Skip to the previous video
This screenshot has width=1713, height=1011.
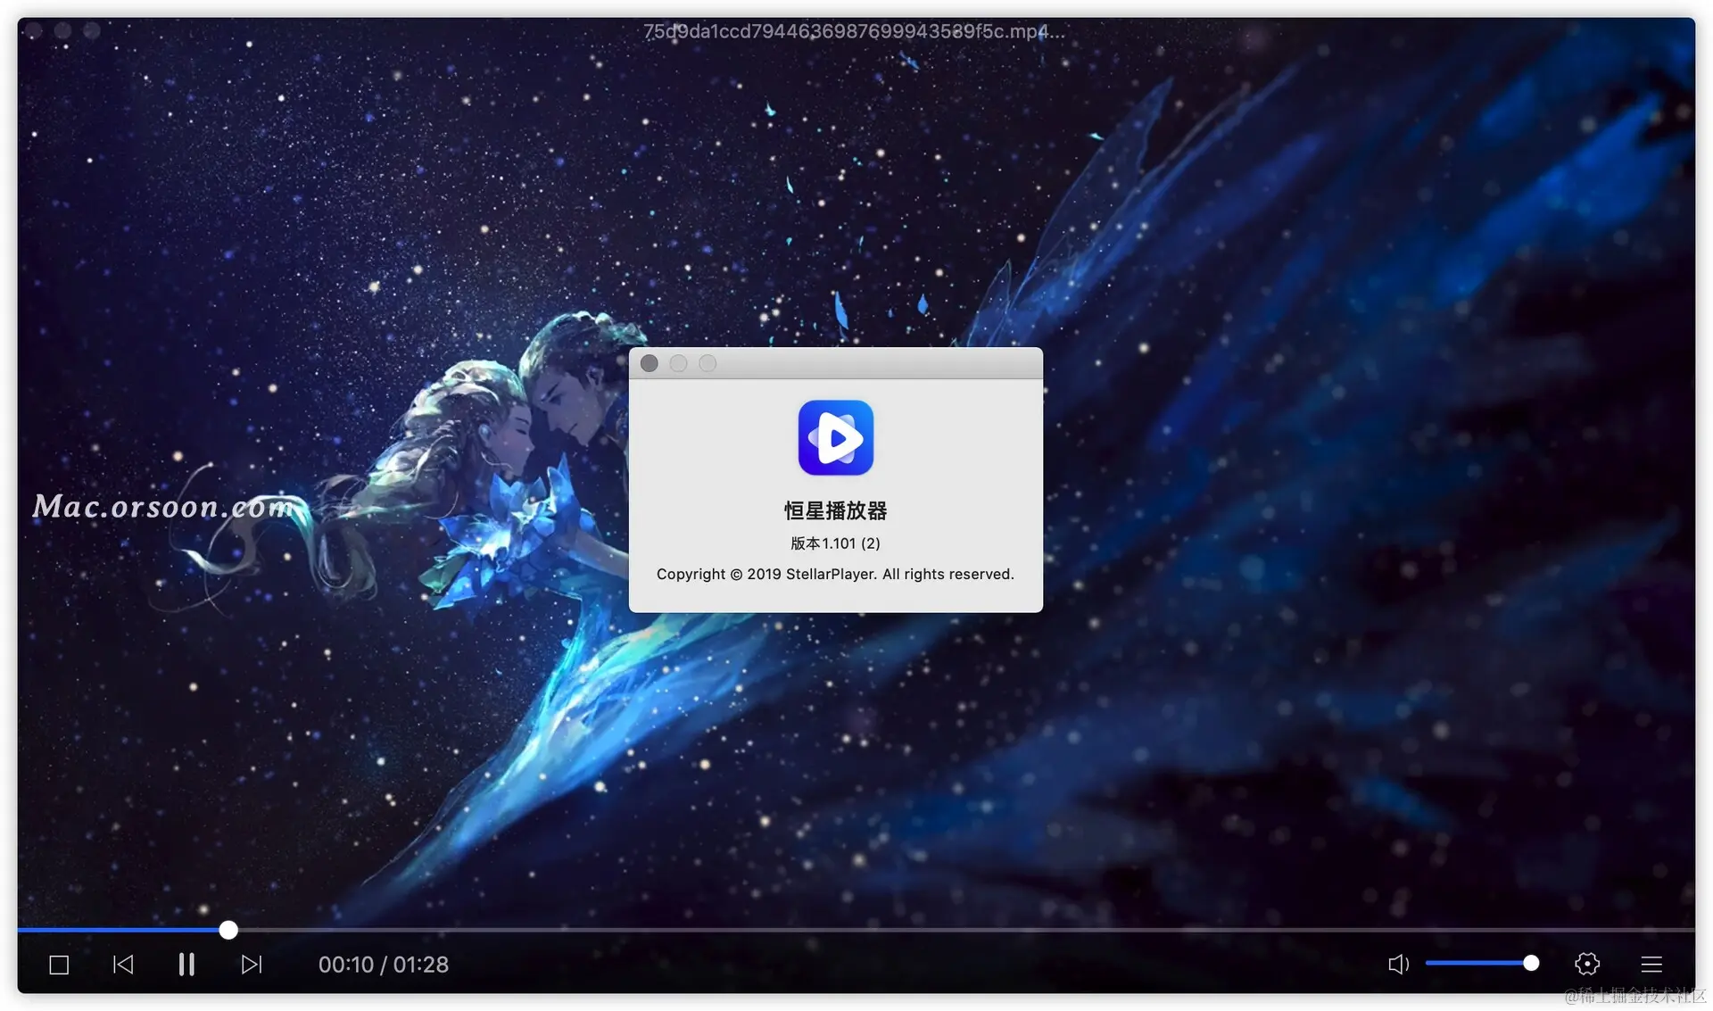click(x=123, y=965)
